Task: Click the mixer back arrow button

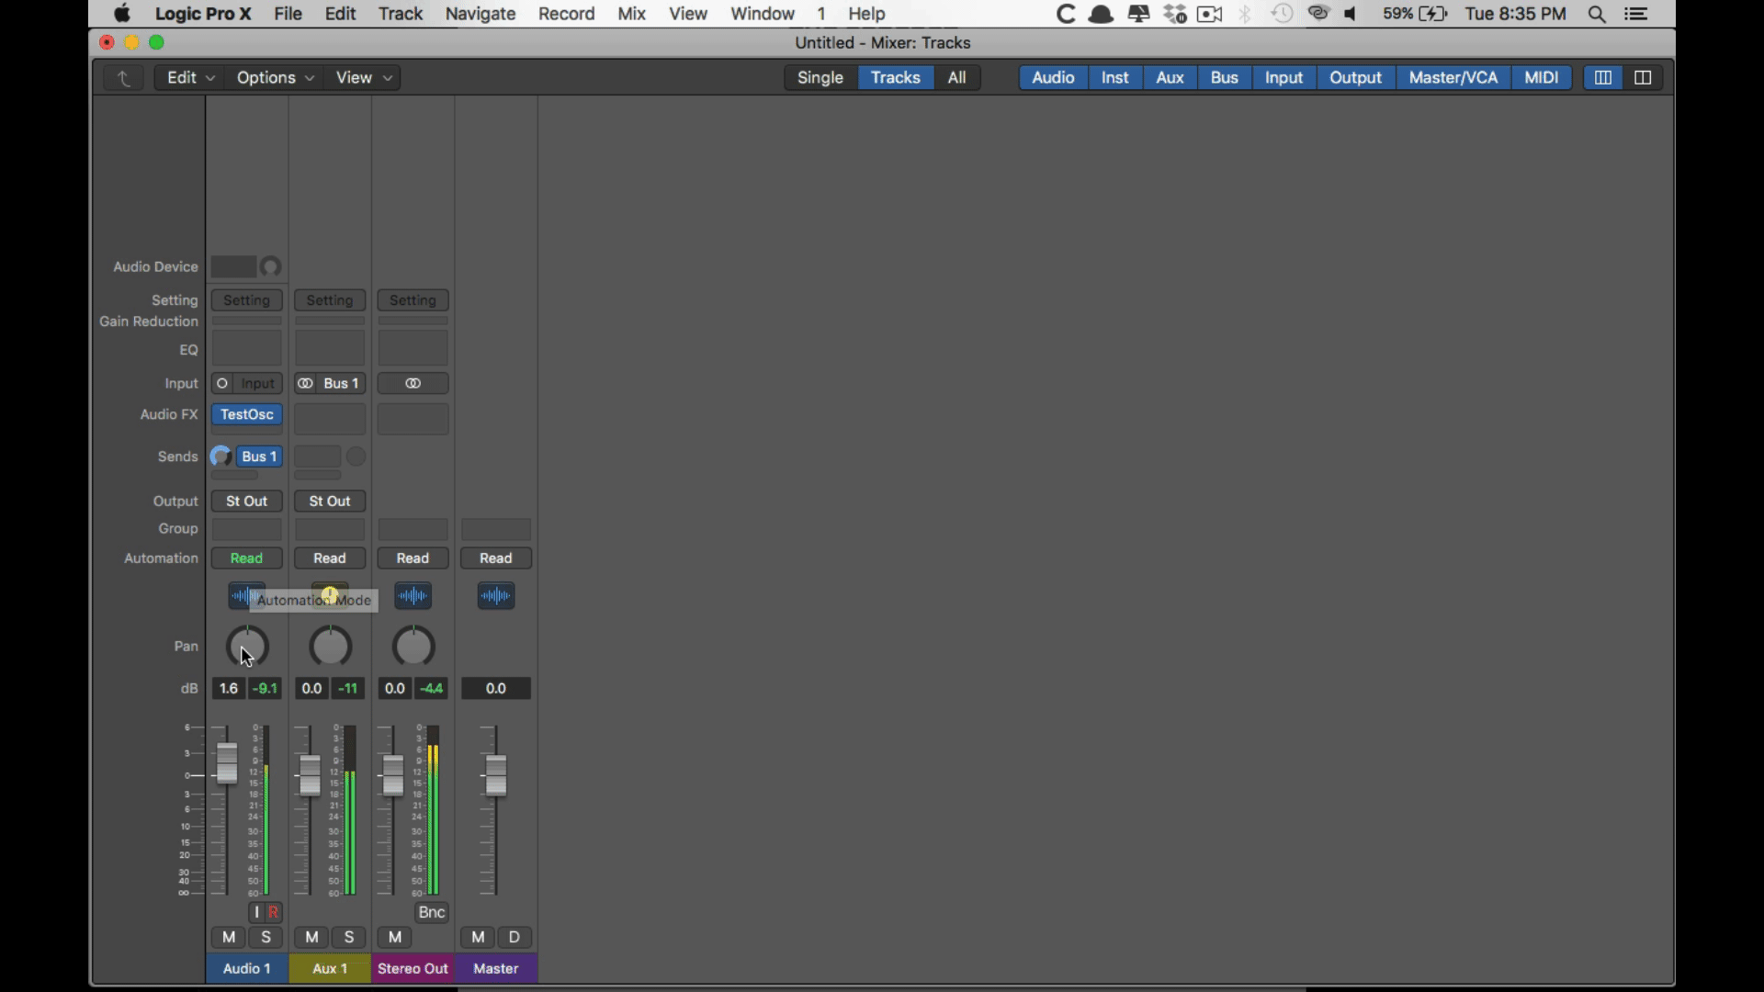Action: tap(123, 78)
